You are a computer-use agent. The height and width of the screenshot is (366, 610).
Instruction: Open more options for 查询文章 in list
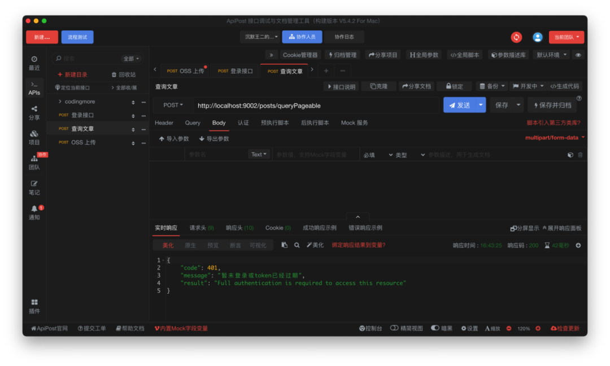(143, 129)
